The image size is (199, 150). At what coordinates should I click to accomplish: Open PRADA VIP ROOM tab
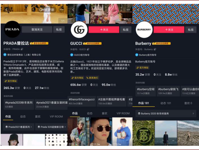(x=56, y=116)
